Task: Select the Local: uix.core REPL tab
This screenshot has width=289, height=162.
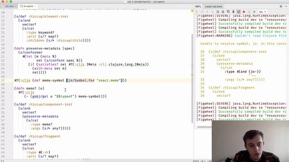Action: 214,6
